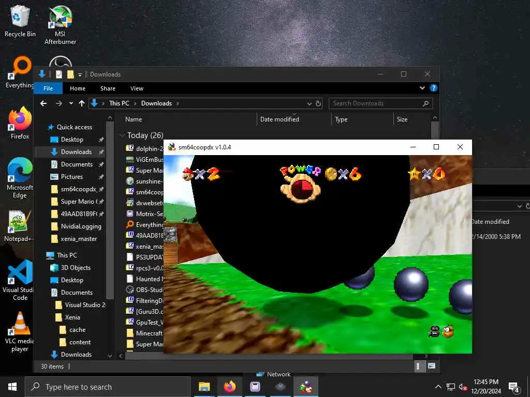Open VLC media player desktop shortcut

20,332
